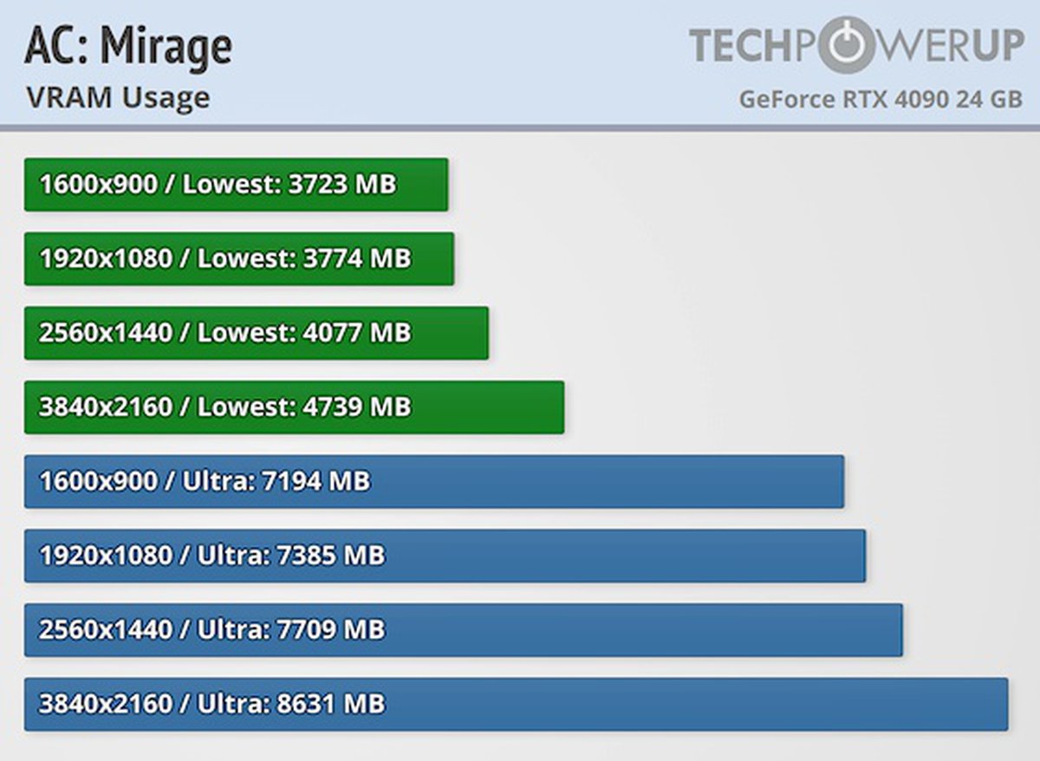Select the green 2560x1440 / Lowest bar
1040x761 pixels.
tap(257, 333)
